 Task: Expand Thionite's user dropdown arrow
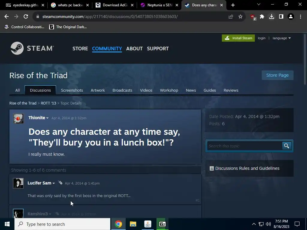[47, 118]
